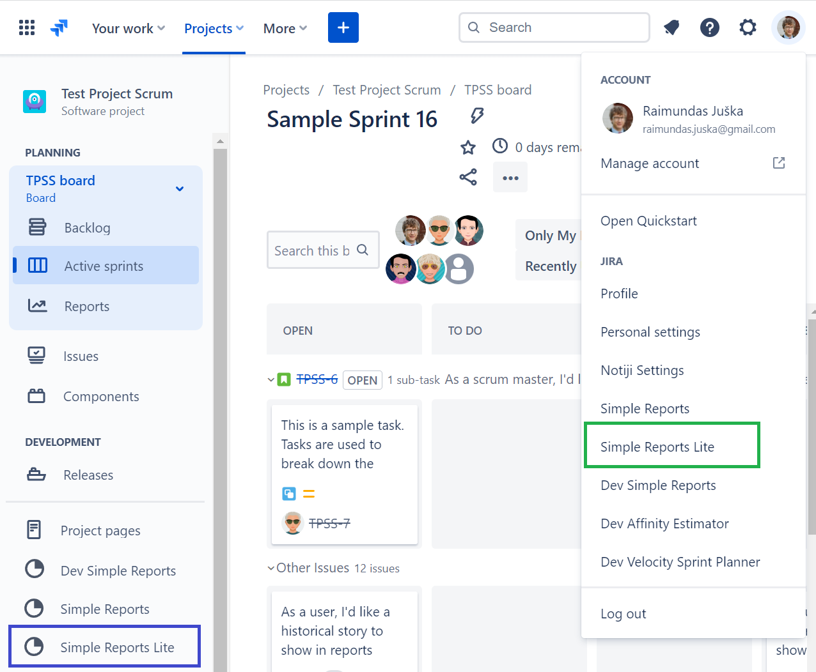Open the settings gear icon
Screen dimensions: 816x672
click(x=748, y=27)
